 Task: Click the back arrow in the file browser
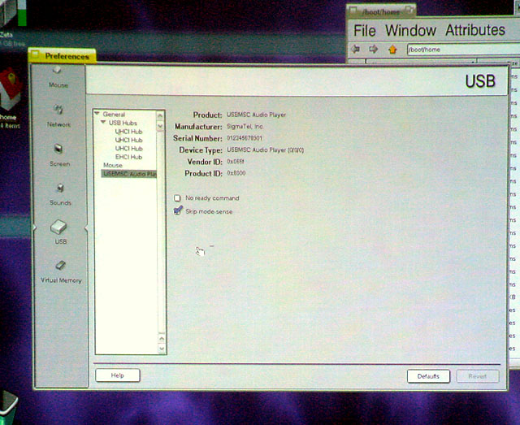(356, 50)
